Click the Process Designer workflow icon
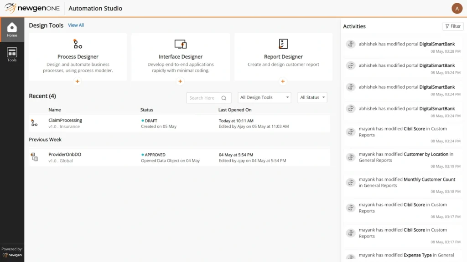 coord(78,44)
